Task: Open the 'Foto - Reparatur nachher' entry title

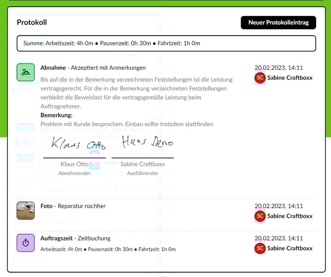Action: [x=73, y=206]
